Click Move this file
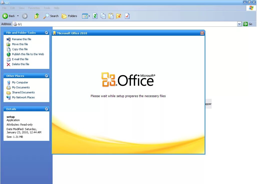257x184 pixels. [x=20, y=44]
